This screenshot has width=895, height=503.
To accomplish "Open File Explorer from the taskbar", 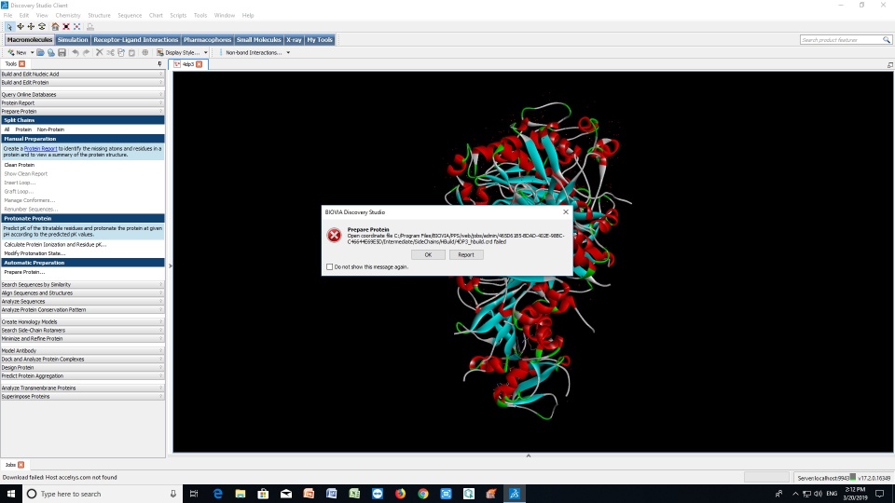I will coord(241,494).
